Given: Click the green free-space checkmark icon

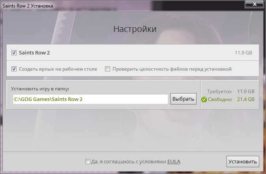Looking at the screenshot, I should (204, 99).
